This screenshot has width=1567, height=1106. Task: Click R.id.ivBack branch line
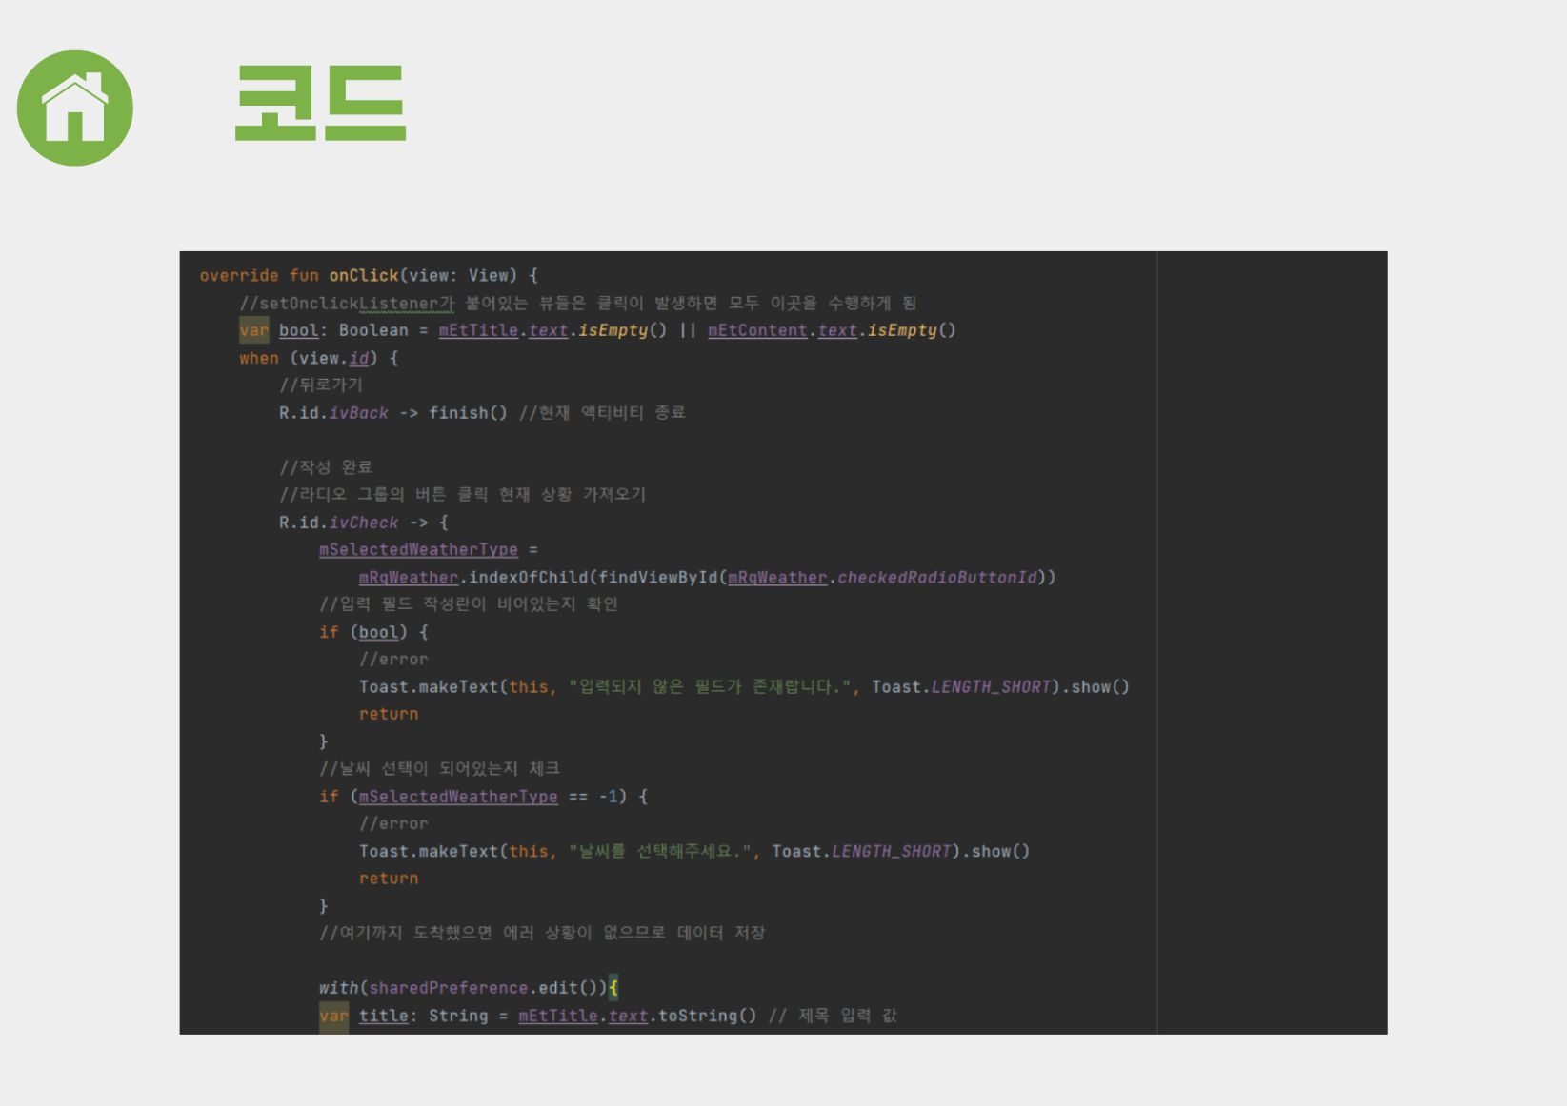[482, 412]
